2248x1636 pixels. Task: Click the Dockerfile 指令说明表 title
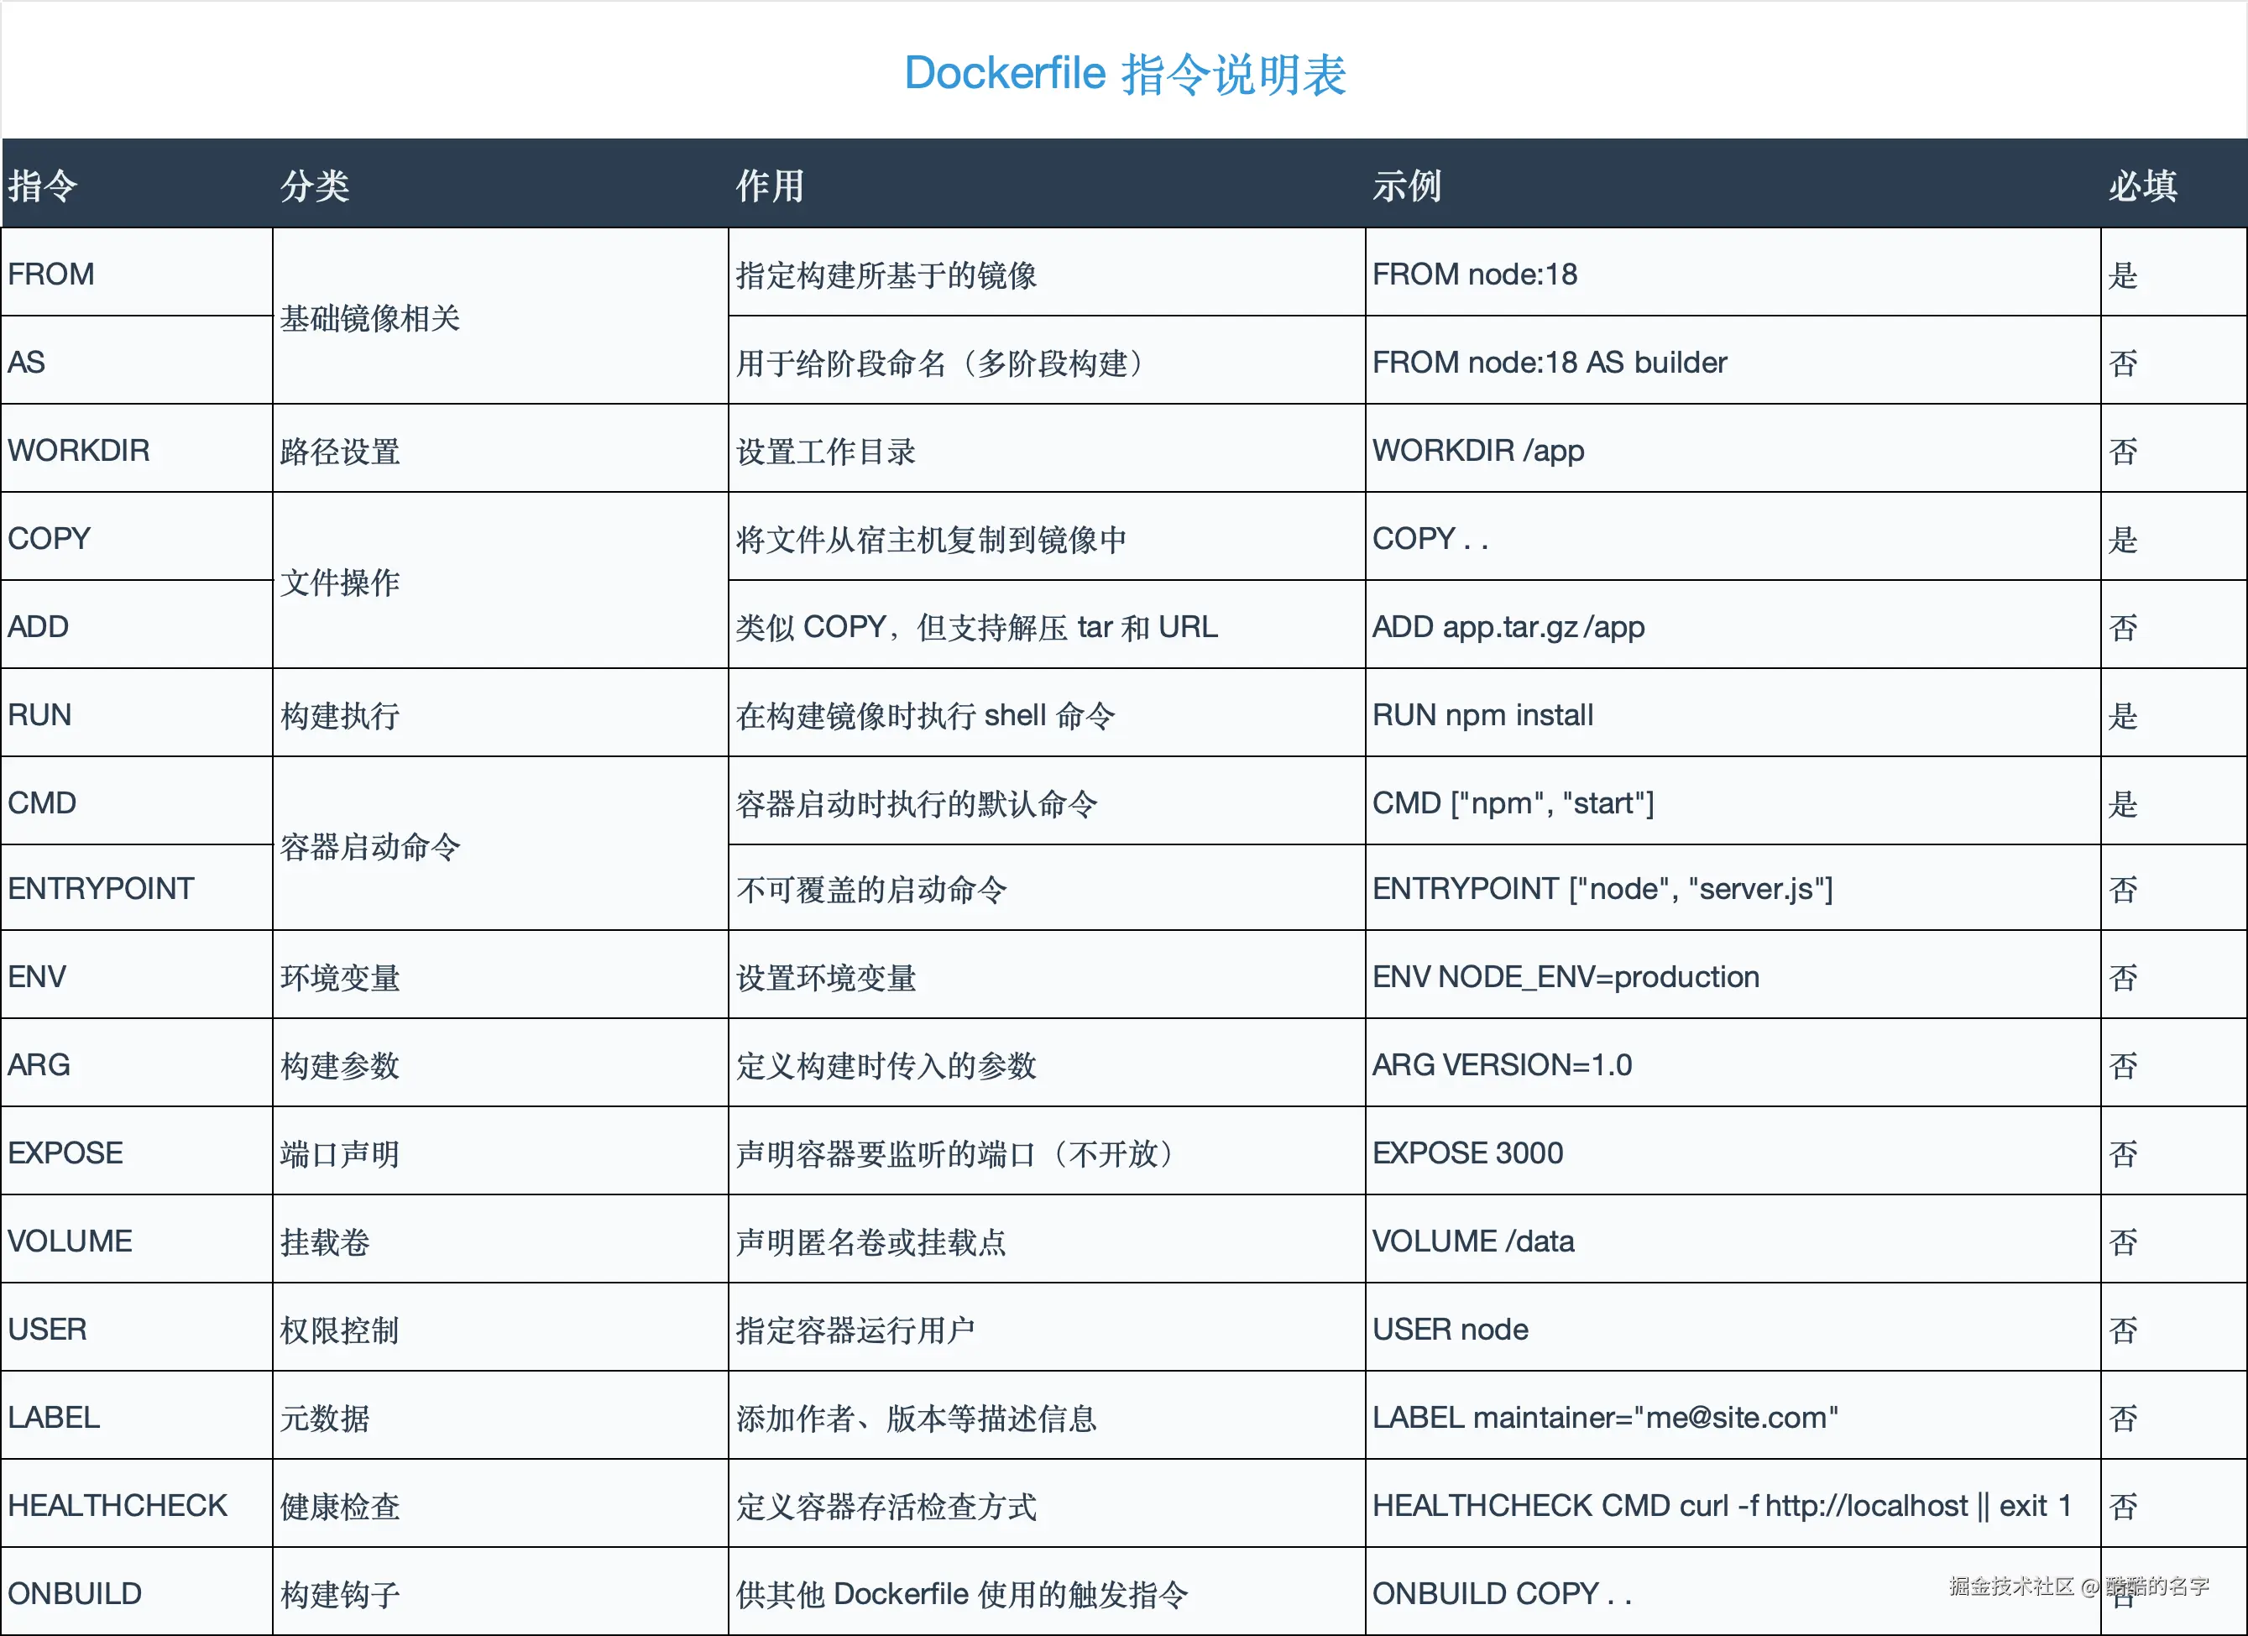pyautogui.click(x=1124, y=75)
